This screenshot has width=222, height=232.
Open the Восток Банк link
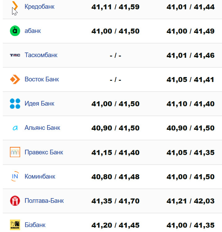pos(42,80)
